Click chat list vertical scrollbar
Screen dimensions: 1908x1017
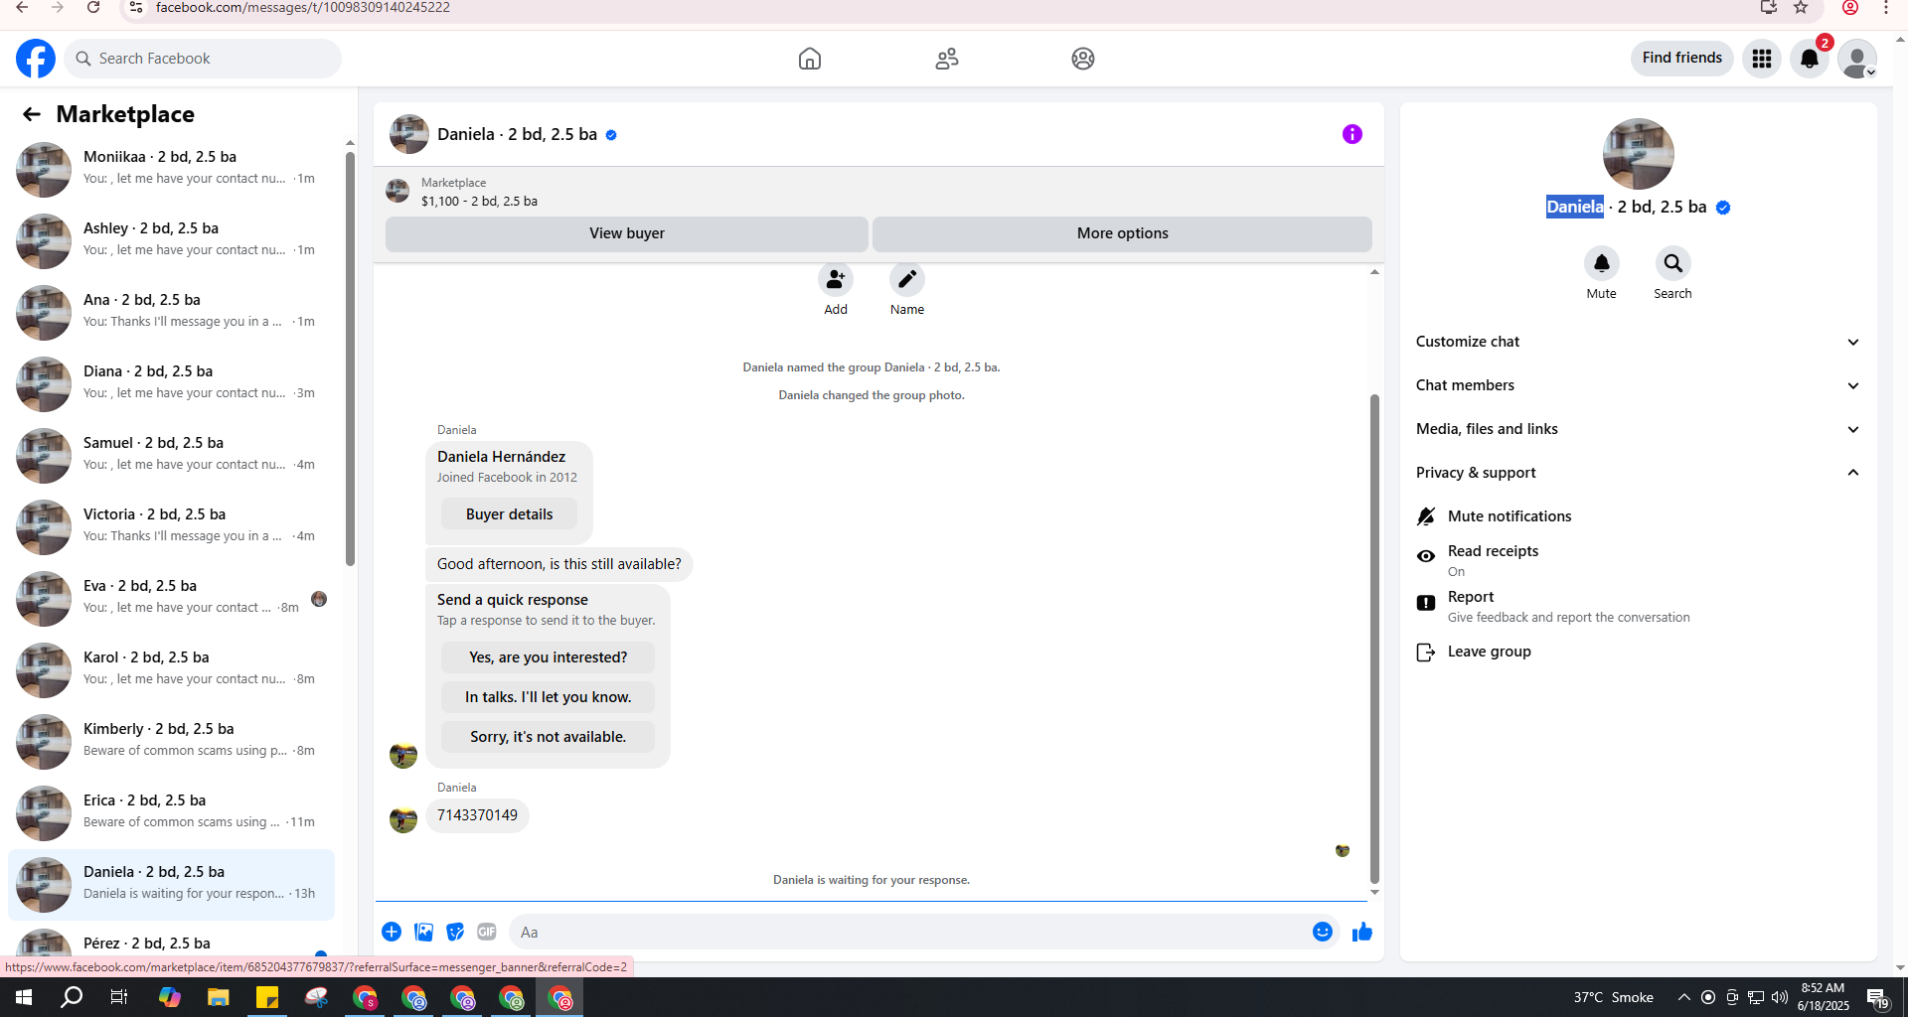coord(350,358)
